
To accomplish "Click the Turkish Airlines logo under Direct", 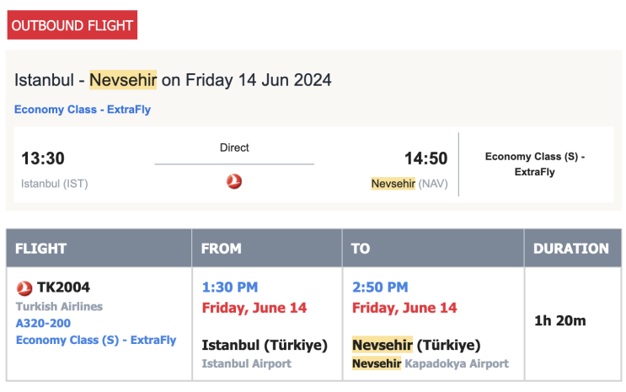I will pos(234,180).
